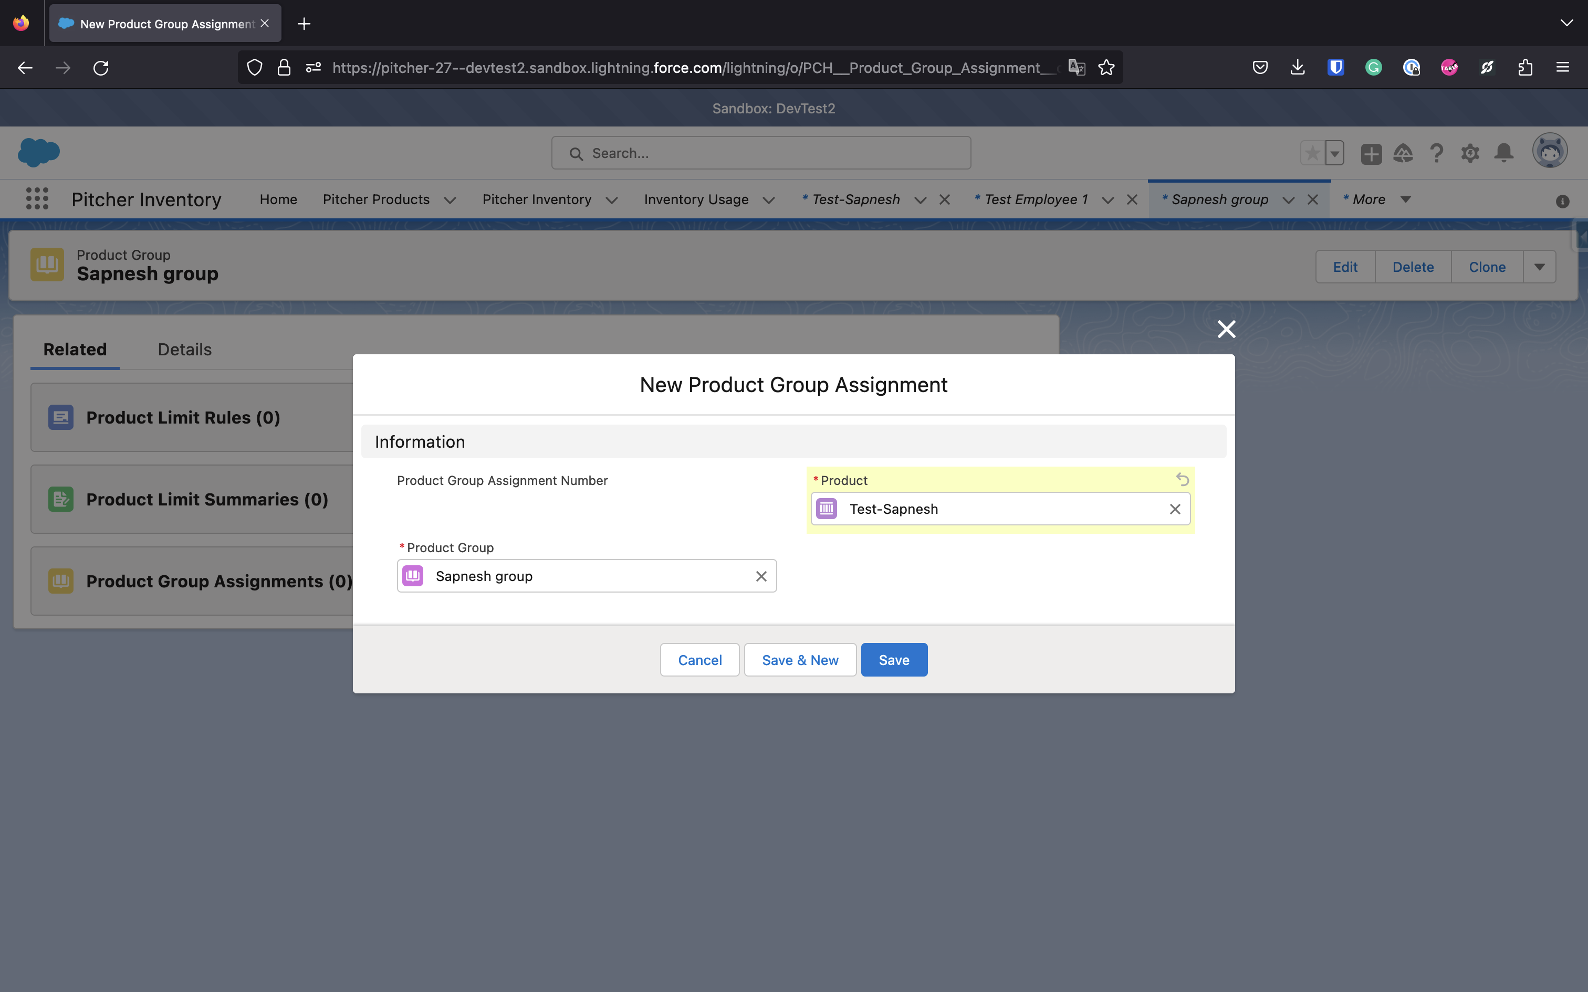This screenshot has width=1588, height=992.
Task: Open the Global Actions plus icon
Action: pos(1371,153)
